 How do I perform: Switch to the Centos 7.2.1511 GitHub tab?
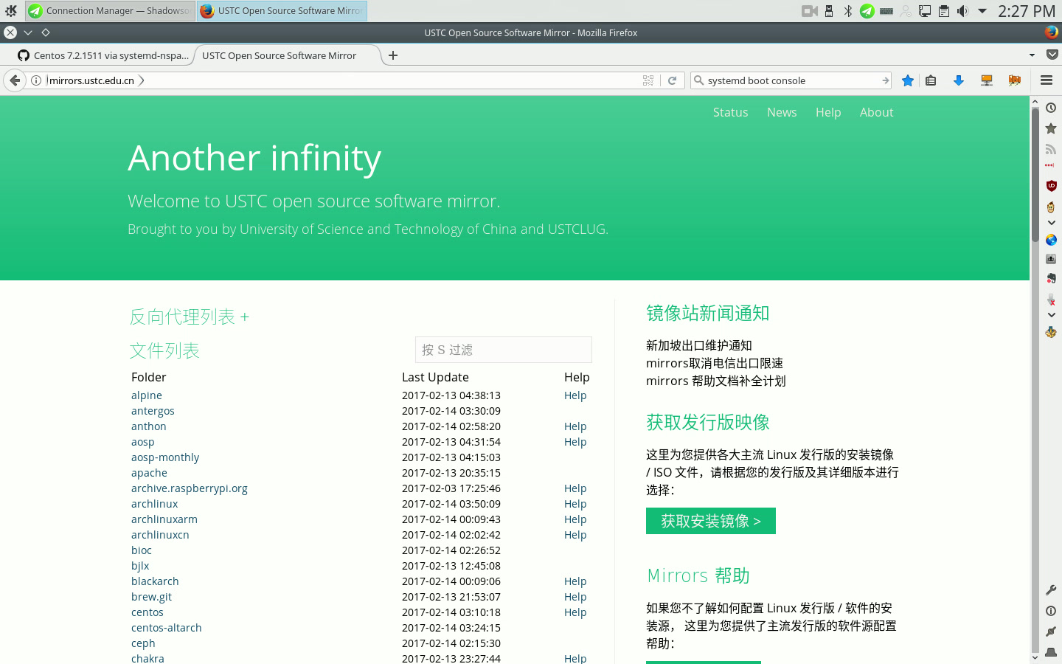[103, 55]
